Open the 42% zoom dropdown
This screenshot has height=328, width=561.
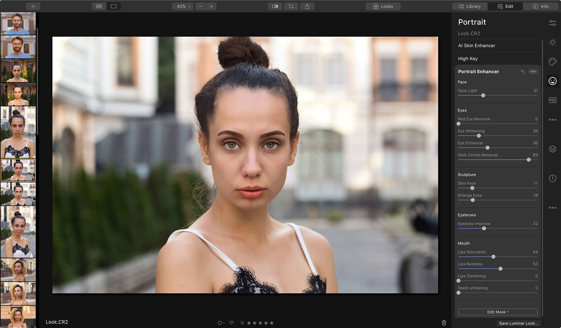coord(182,6)
